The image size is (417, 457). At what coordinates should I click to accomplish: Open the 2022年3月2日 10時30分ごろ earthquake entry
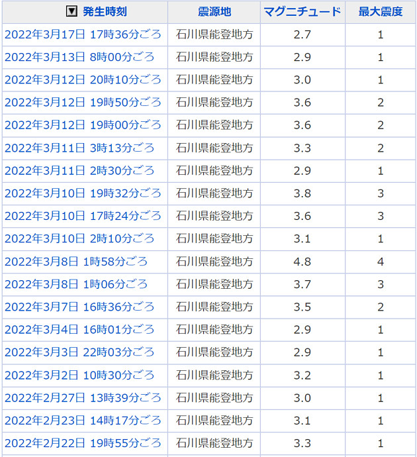79,375
